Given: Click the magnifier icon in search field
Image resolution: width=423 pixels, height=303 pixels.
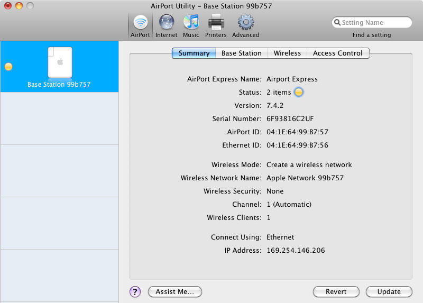Looking at the screenshot, I should click(x=337, y=22).
